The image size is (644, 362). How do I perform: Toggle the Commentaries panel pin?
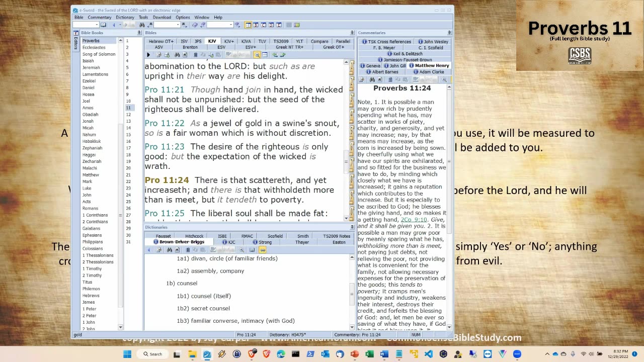click(x=449, y=33)
